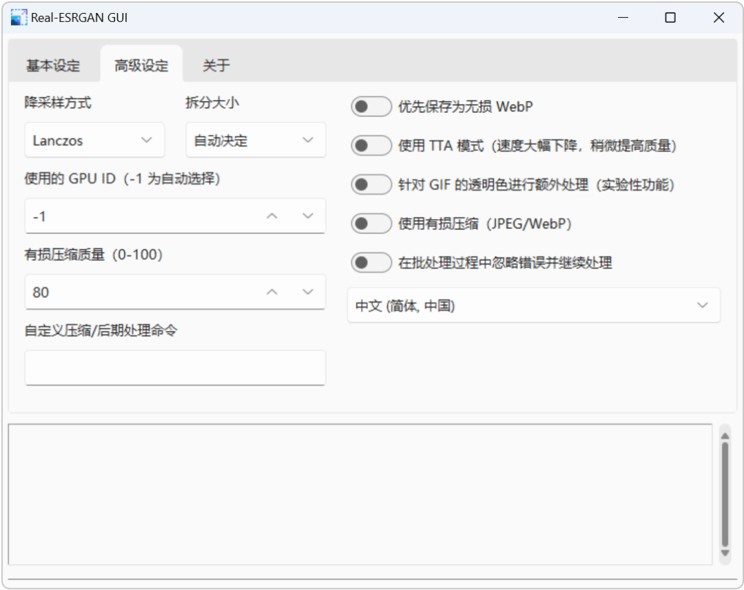The width and height of the screenshot is (744, 590).
Task: Click the log scrollbar down arrow
Action: (x=725, y=553)
